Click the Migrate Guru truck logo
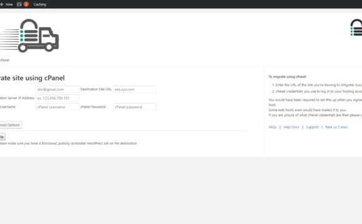The height and width of the screenshot is (224, 362). (29, 35)
